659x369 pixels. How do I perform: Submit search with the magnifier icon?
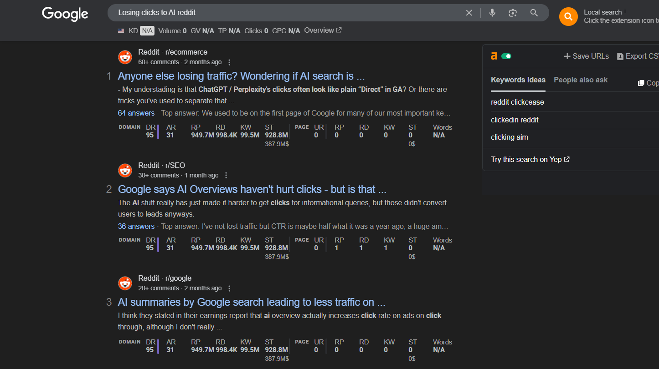(x=534, y=13)
